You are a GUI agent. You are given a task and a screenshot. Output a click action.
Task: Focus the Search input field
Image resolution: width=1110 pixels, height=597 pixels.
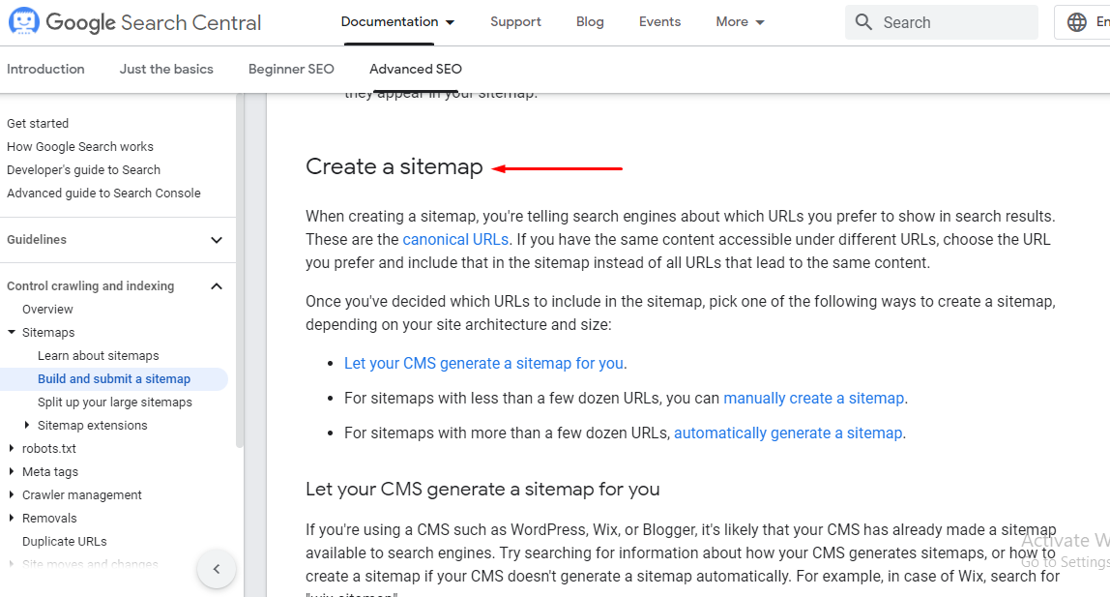(942, 22)
